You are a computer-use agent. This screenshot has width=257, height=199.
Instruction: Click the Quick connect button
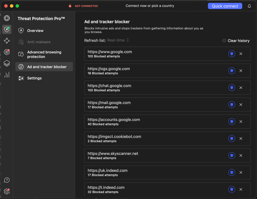pos(225,6)
